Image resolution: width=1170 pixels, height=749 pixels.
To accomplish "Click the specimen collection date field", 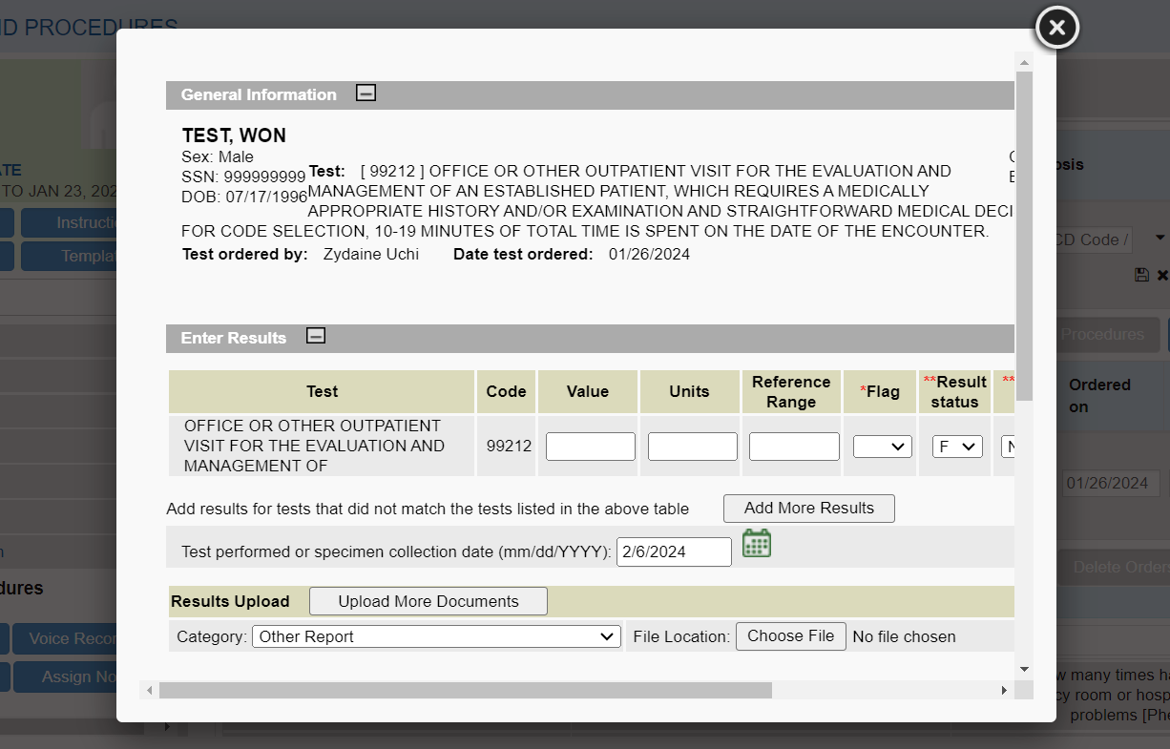I will click(x=673, y=551).
